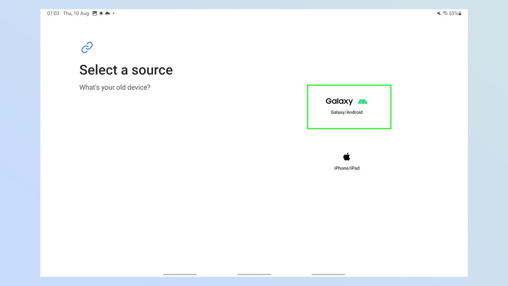The width and height of the screenshot is (508, 286).
Task: Click the notification dot in the status bar
Action: (113, 13)
